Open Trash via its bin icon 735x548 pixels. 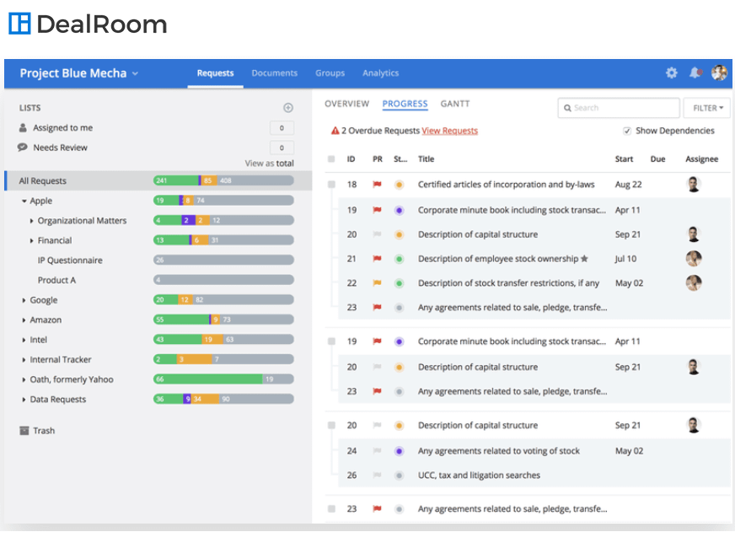(x=24, y=430)
